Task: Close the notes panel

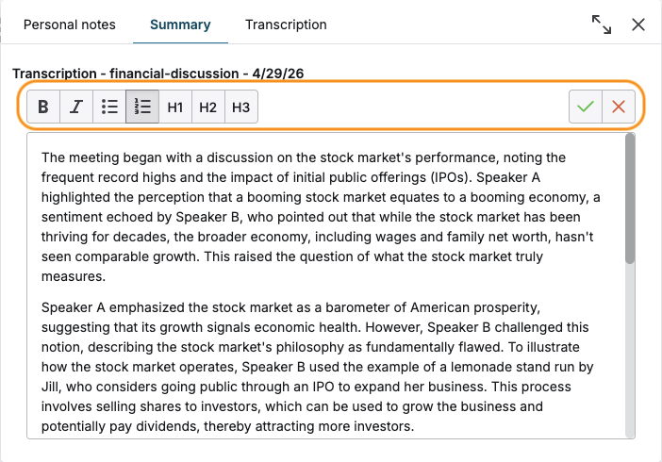Action: point(638,25)
